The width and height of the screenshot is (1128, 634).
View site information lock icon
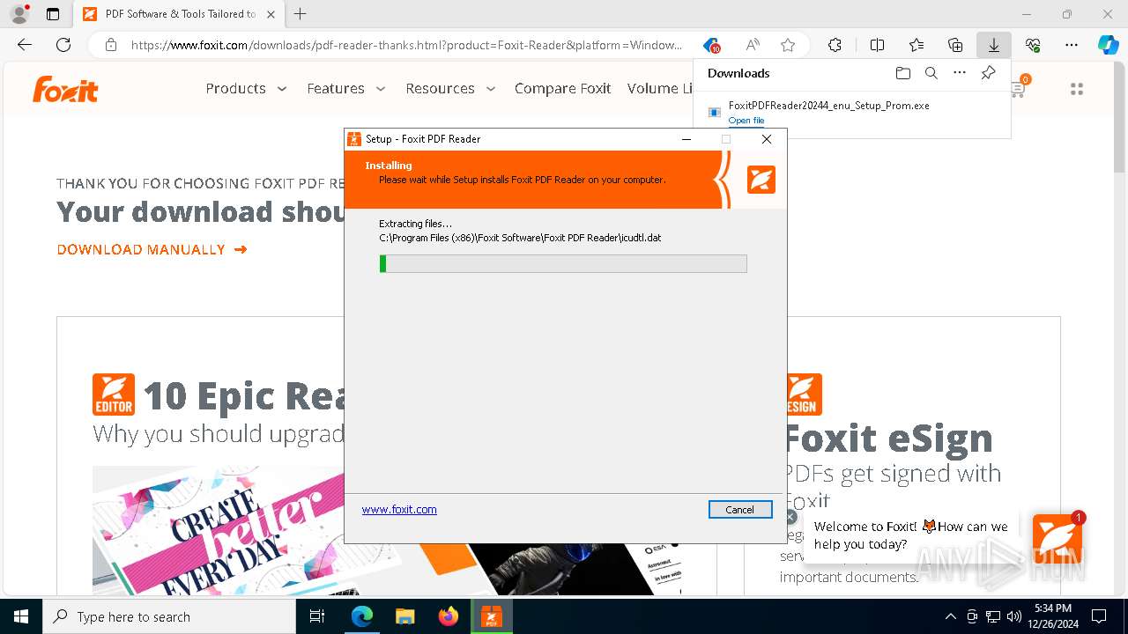coord(111,45)
